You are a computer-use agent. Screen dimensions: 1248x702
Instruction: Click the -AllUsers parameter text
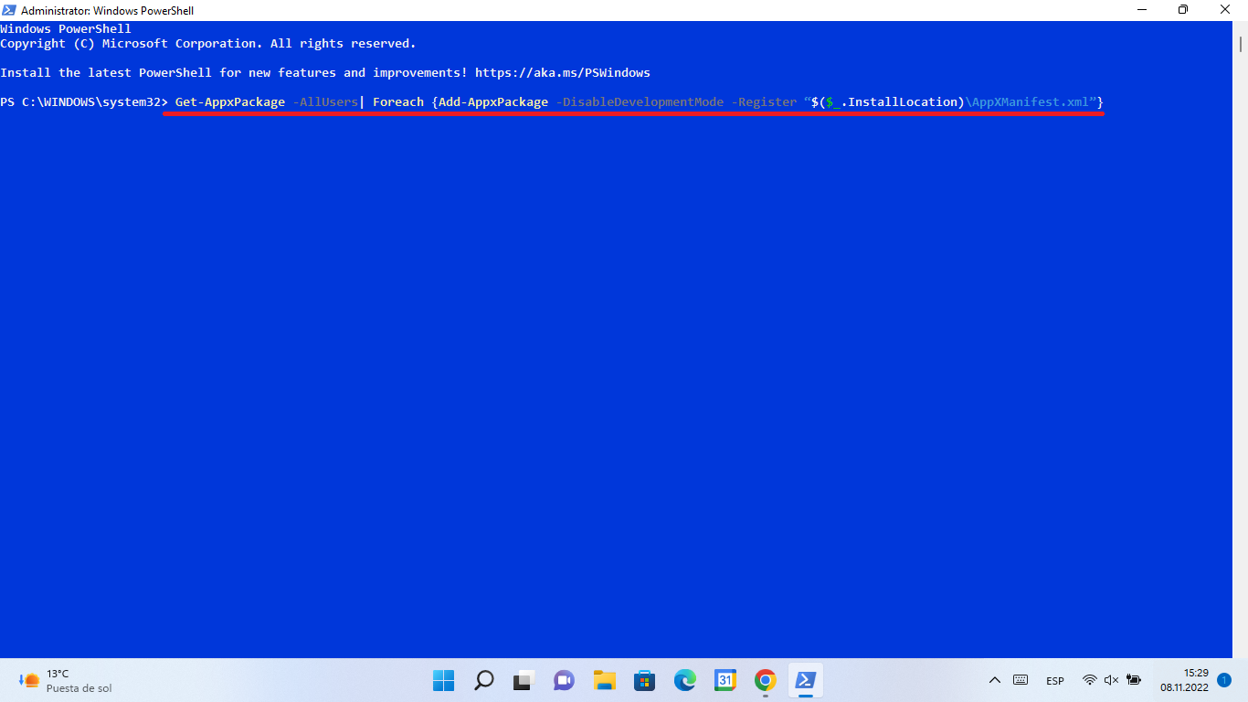(325, 101)
